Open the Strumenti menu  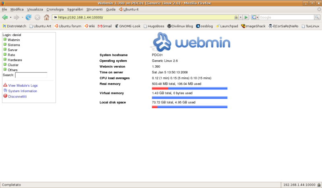coord(94,9)
